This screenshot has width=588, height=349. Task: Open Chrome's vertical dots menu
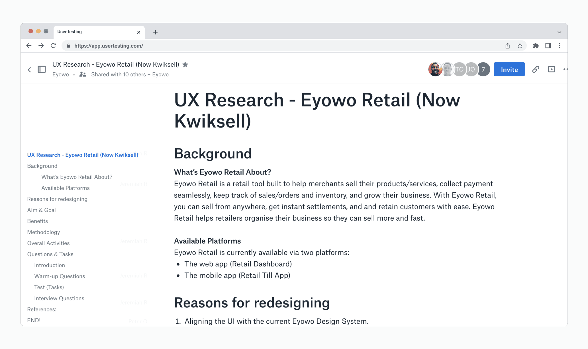(x=560, y=46)
